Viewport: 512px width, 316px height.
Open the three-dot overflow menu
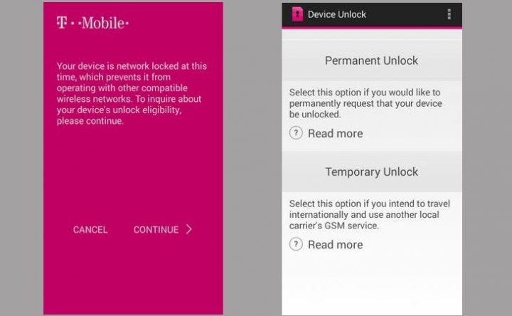point(449,14)
